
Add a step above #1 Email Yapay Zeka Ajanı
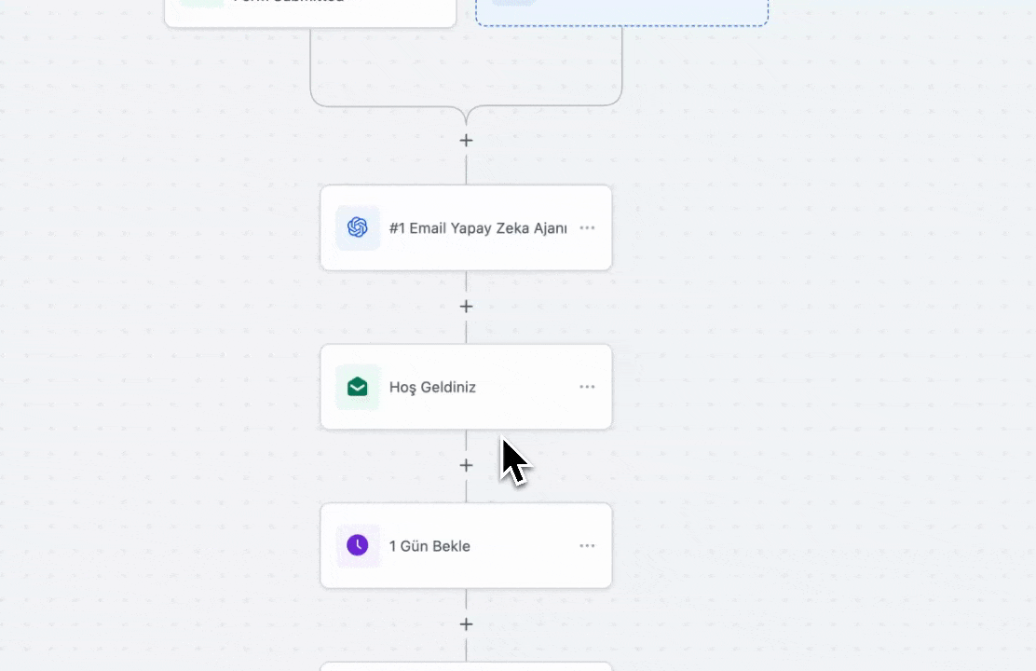(x=466, y=141)
